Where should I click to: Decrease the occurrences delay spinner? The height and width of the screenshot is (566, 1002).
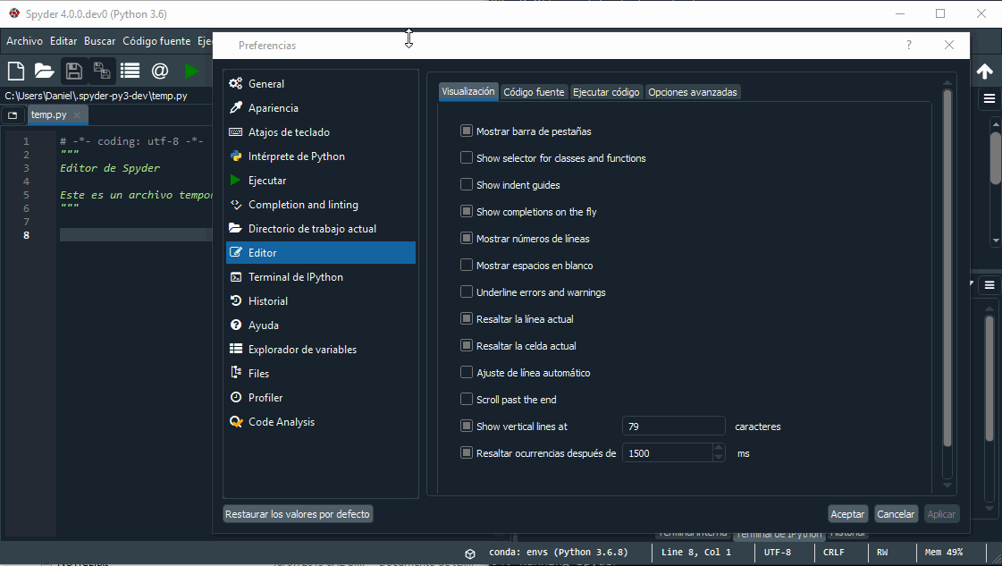719,457
